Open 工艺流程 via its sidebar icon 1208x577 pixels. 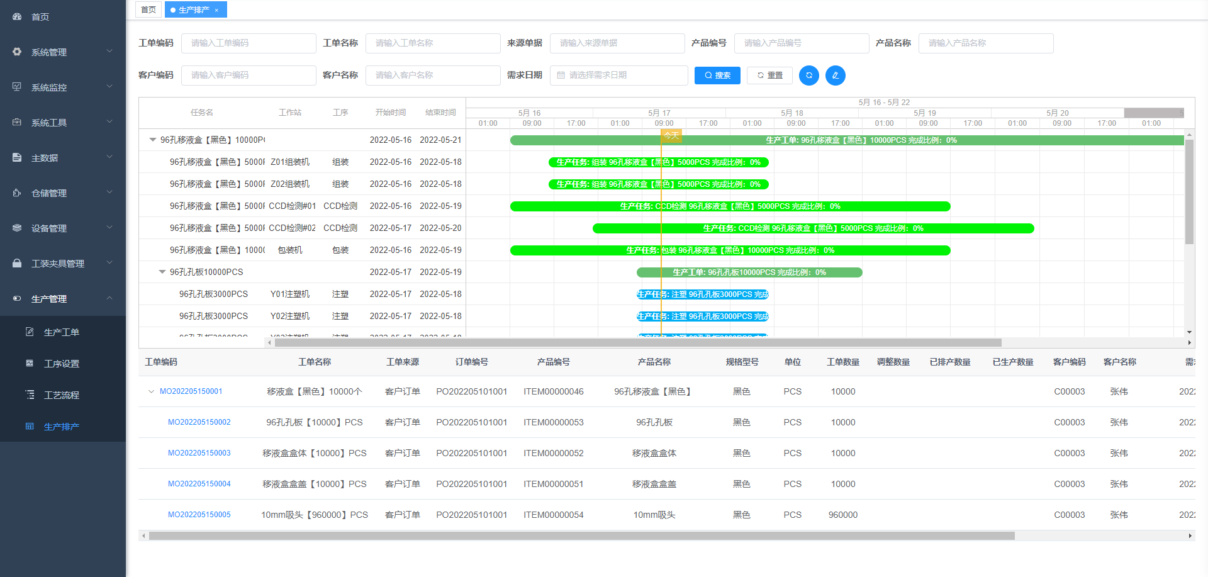tap(30, 395)
